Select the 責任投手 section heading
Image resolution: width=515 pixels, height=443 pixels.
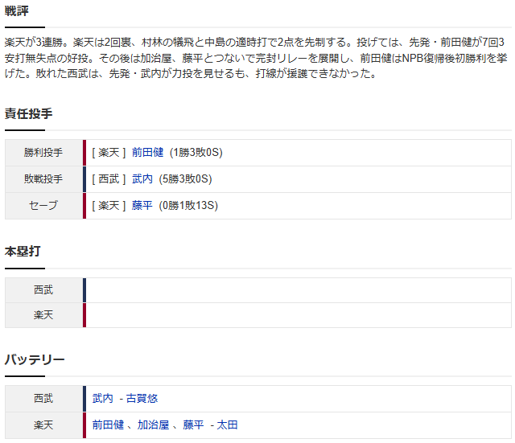coord(29,113)
